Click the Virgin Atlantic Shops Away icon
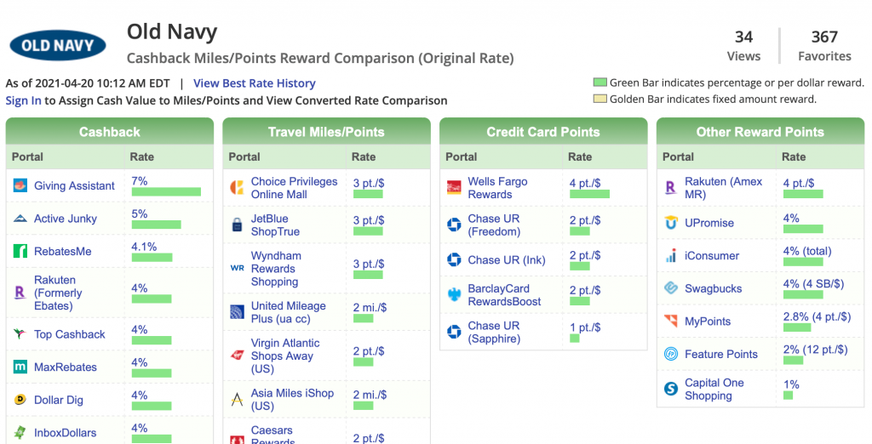The image size is (872, 444). 237,356
